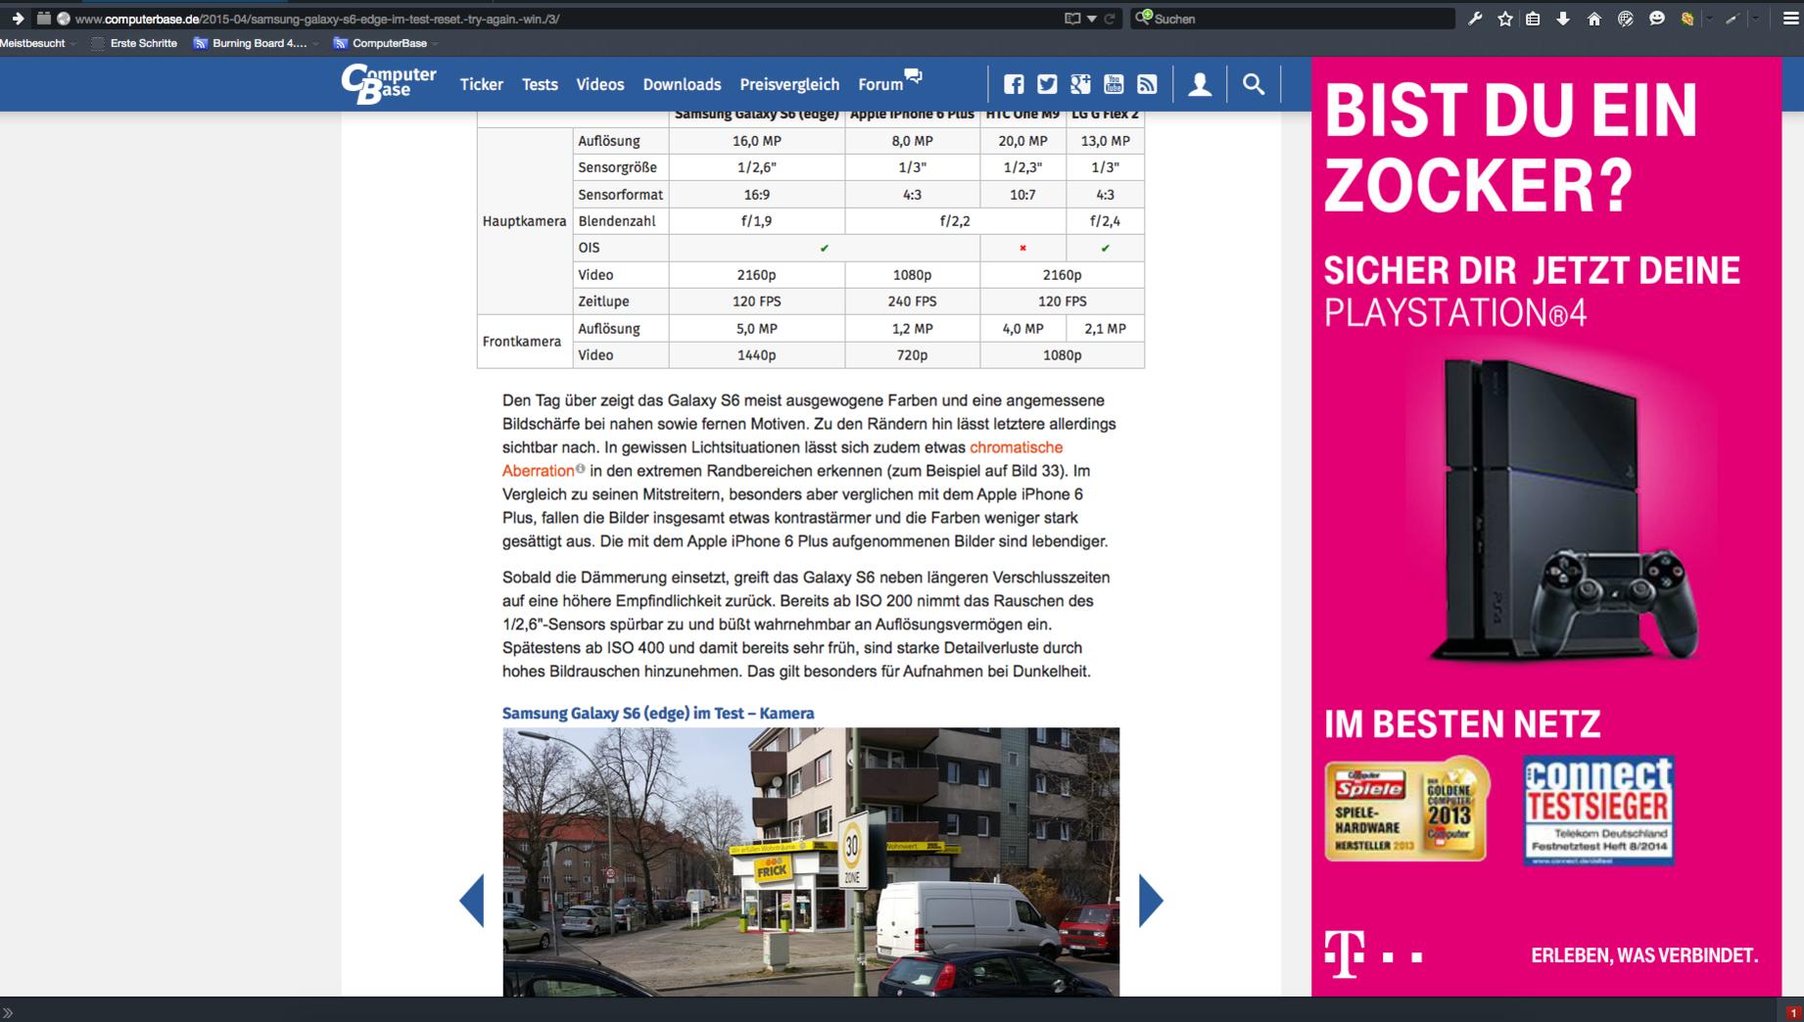The height and width of the screenshot is (1022, 1804).
Task: Go to browser home page icon
Action: [x=1594, y=19]
